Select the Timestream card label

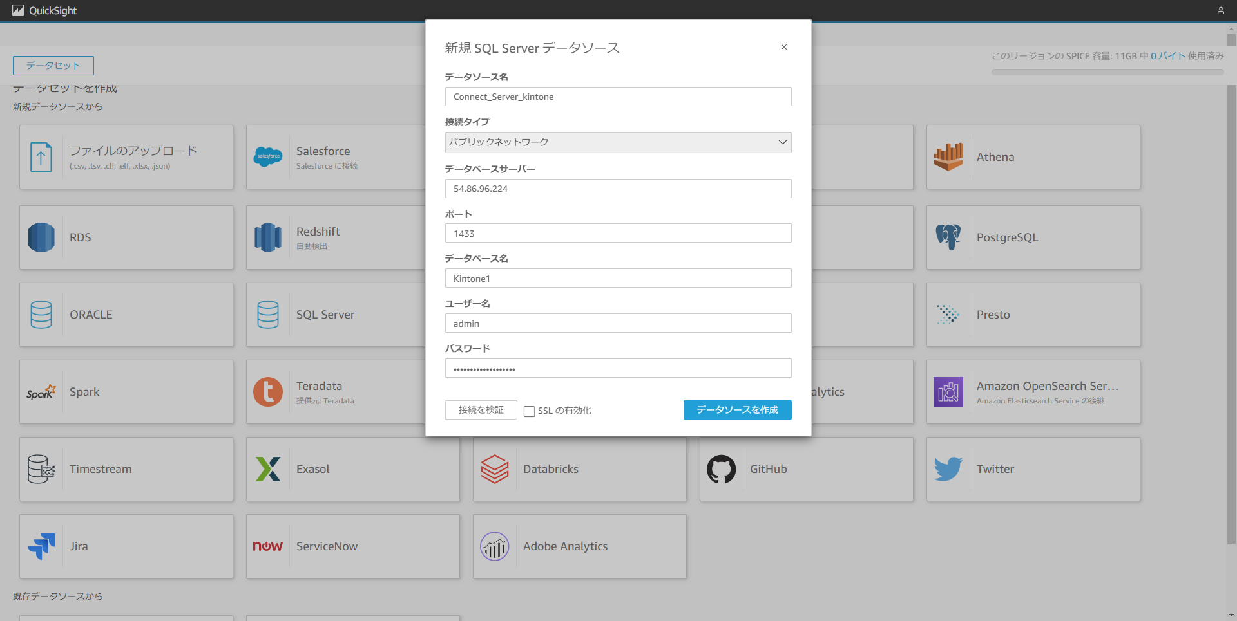(101, 469)
